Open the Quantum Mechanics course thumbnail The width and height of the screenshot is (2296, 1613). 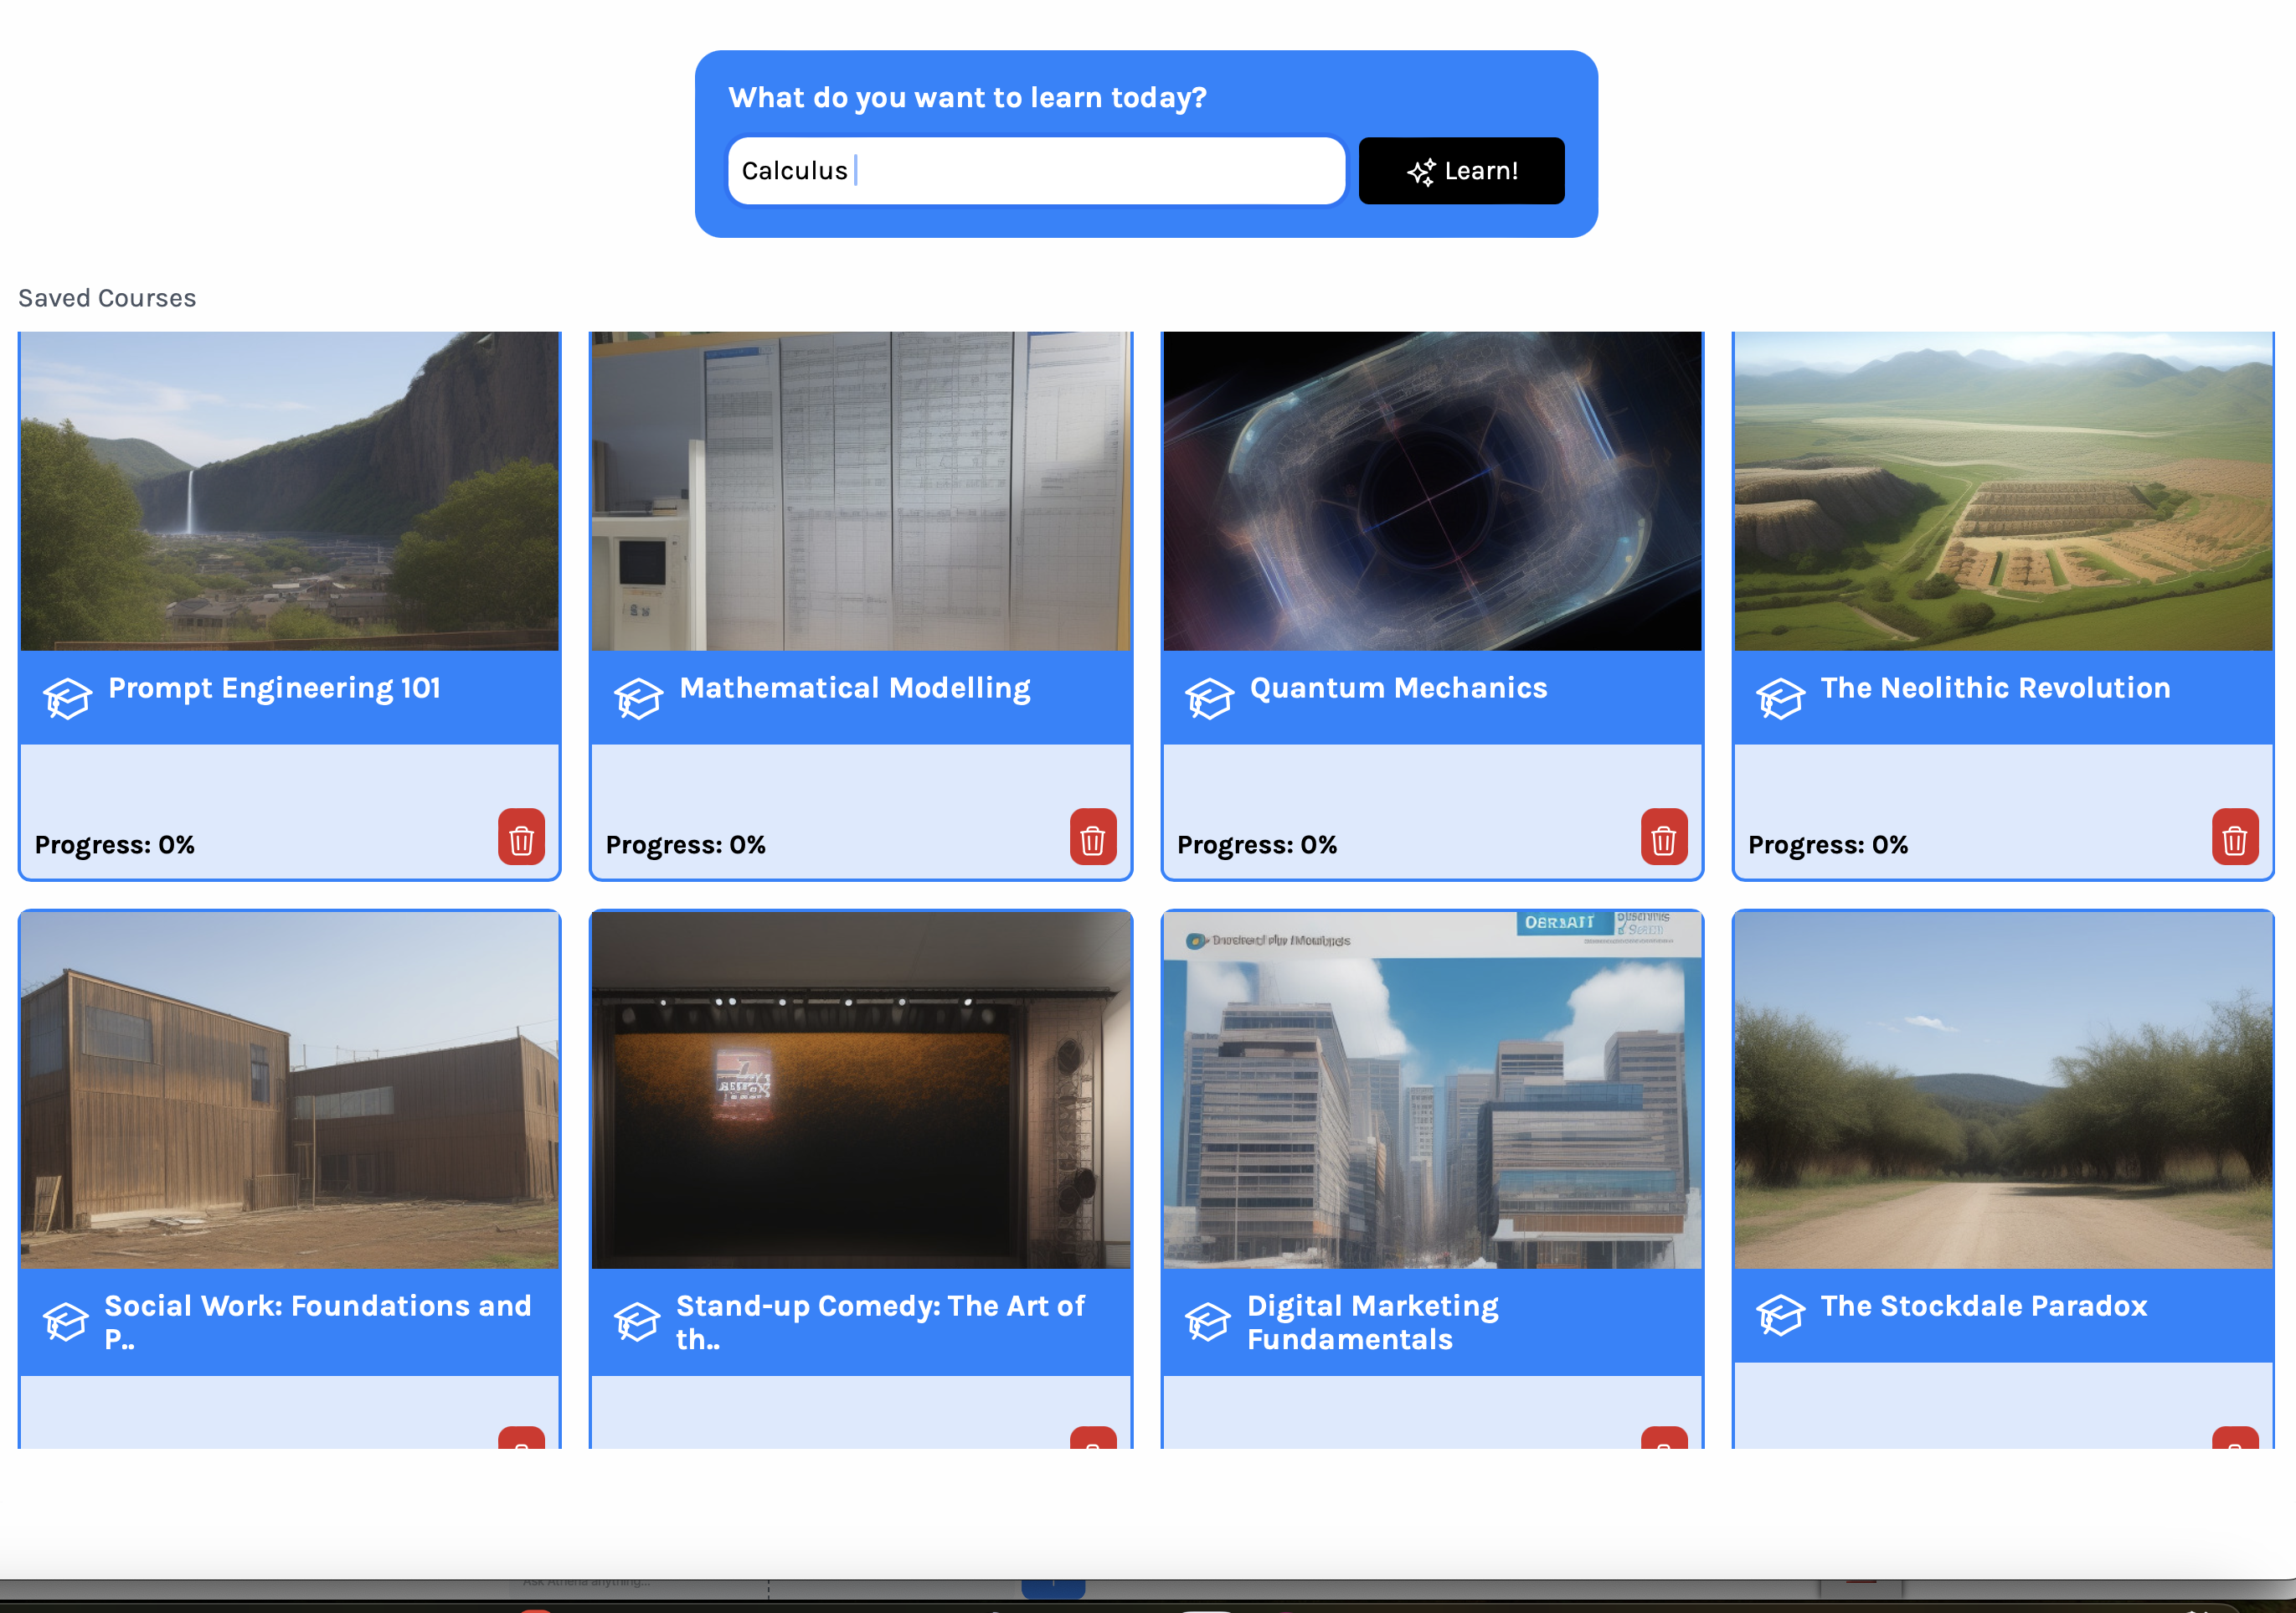click(1432, 491)
